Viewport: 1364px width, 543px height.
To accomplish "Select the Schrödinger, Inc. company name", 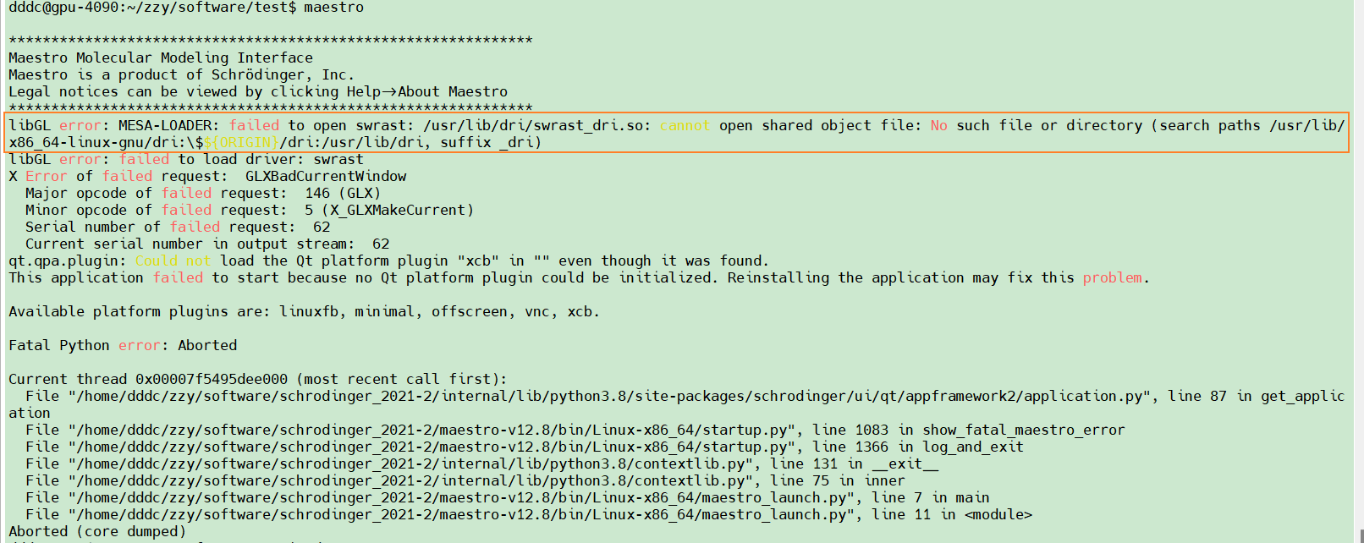I will (x=283, y=74).
